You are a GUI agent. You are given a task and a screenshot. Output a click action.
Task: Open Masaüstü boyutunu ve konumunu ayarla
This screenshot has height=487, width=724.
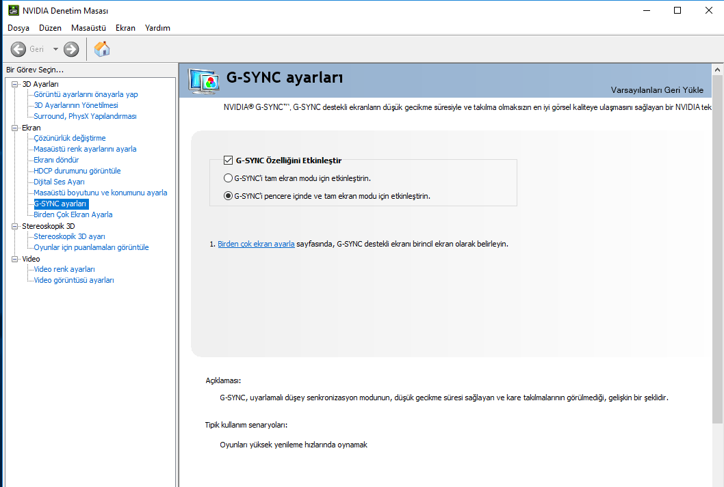[101, 193]
